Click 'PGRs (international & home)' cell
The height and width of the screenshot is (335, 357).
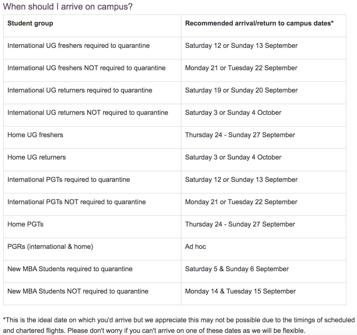50,246
